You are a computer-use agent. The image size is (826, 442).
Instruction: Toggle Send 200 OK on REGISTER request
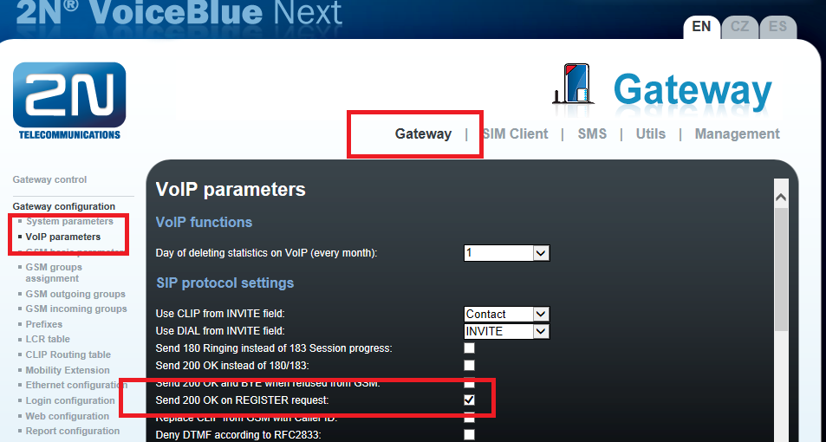pyautogui.click(x=469, y=400)
